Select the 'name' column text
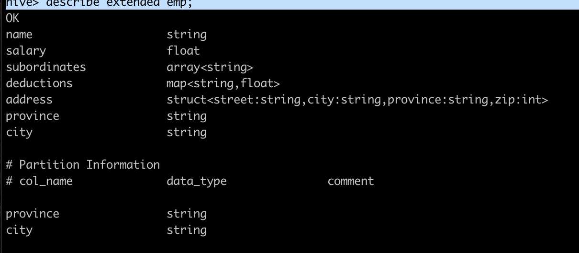The image size is (579, 253). [x=19, y=34]
